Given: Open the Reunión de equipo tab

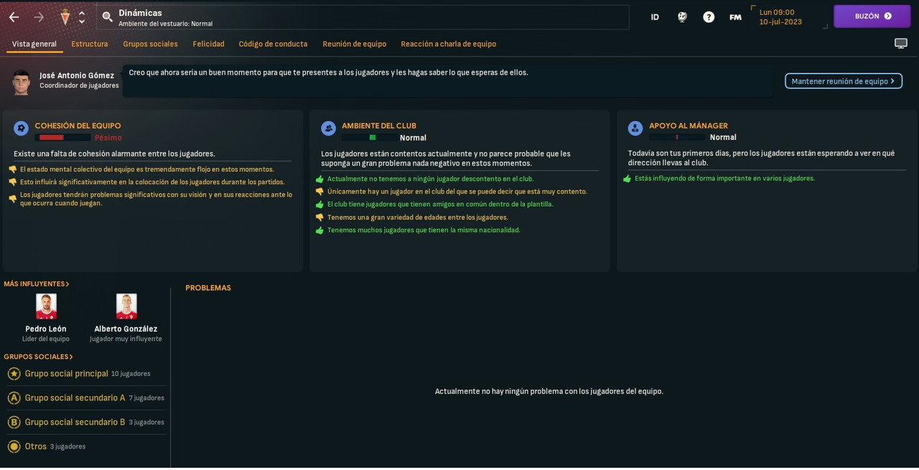Looking at the screenshot, I should click(x=354, y=44).
